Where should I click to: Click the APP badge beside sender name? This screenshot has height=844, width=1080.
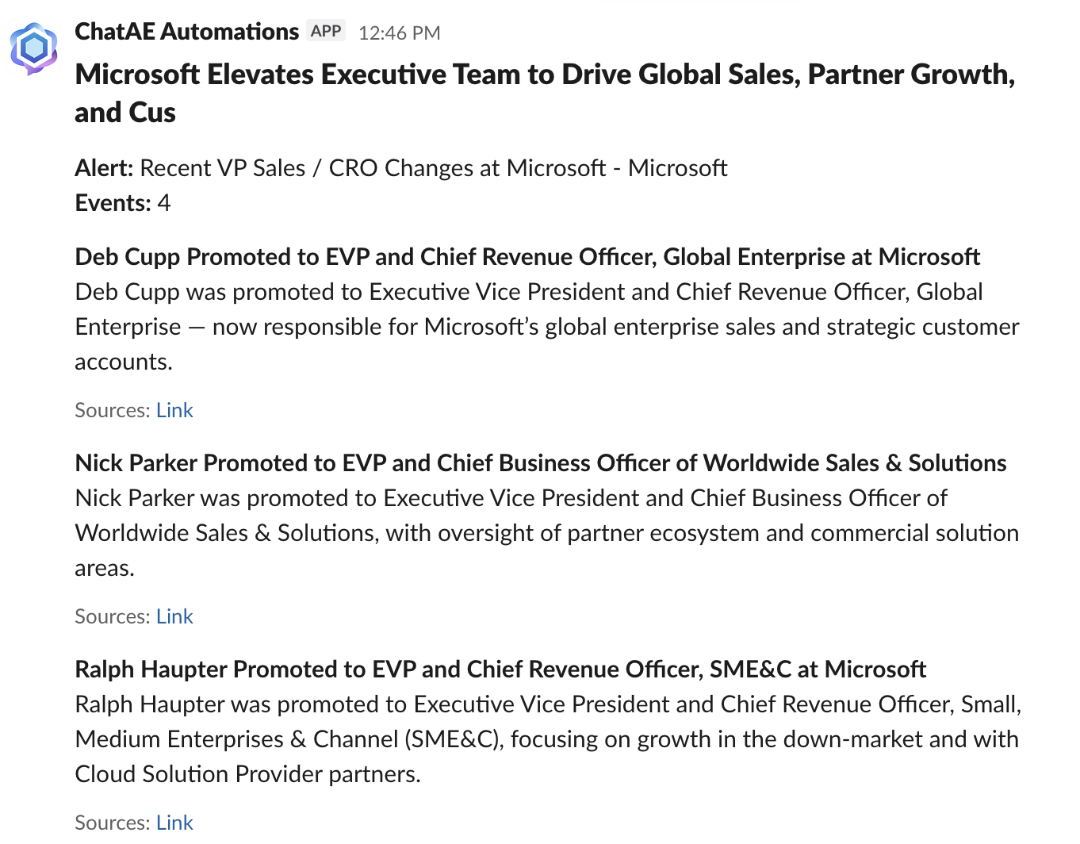click(x=326, y=31)
